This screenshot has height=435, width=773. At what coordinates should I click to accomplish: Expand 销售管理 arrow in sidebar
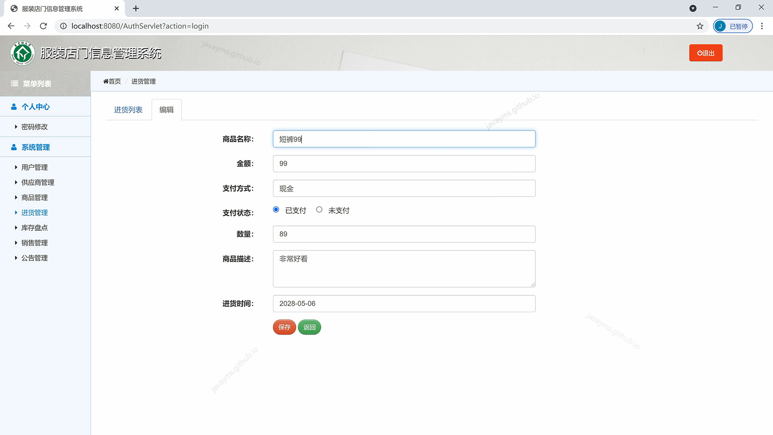point(16,243)
